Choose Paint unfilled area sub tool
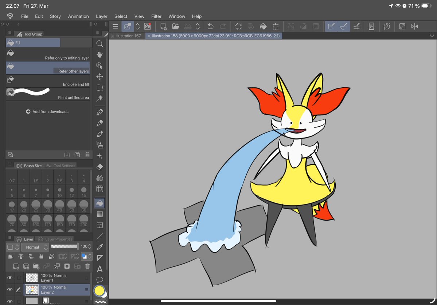This screenshot has height=305, width=437. tap(48, 94)
